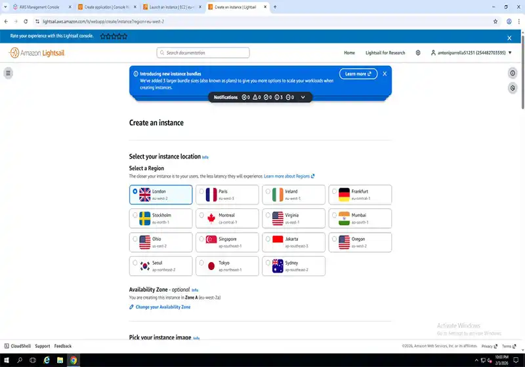Click Support in footer
The image size is (525, 367).
tap(43, 346)
